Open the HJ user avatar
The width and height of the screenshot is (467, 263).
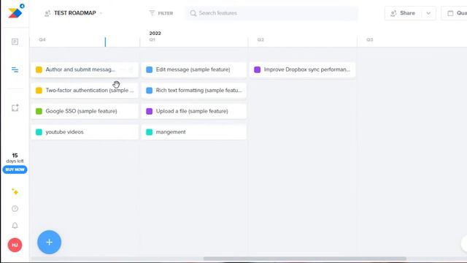[x=15, y=245]
